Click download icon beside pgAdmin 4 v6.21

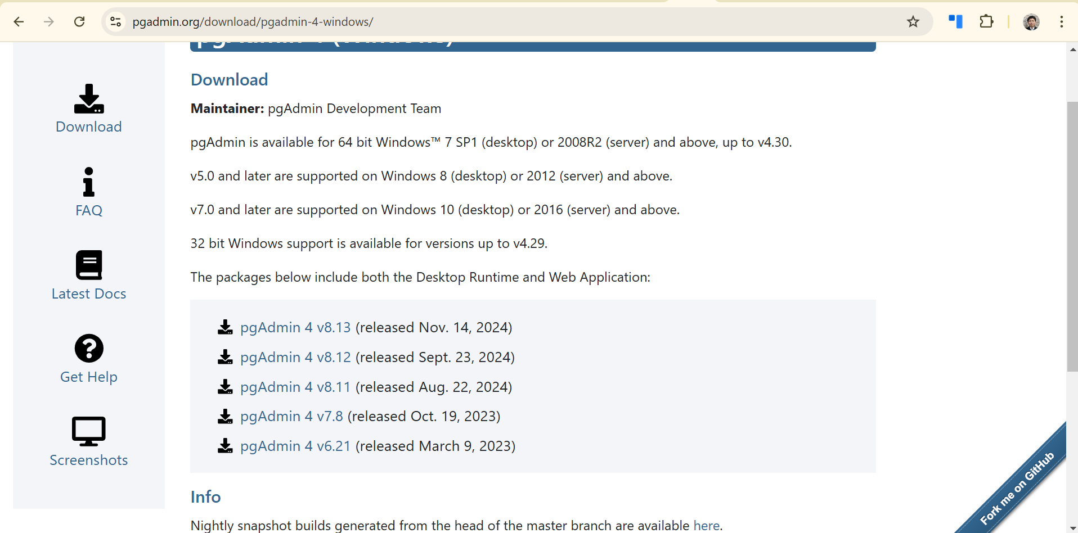225,446
